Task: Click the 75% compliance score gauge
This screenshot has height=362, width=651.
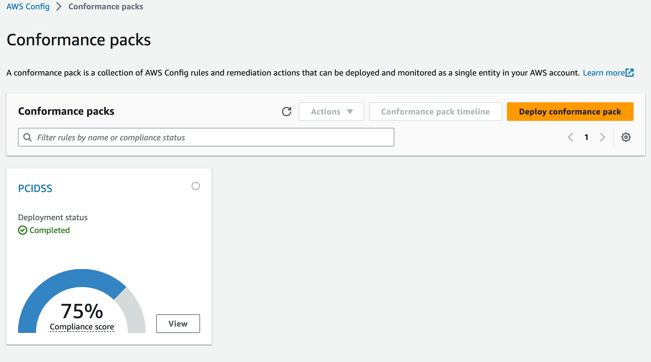Action: point(82,301)
